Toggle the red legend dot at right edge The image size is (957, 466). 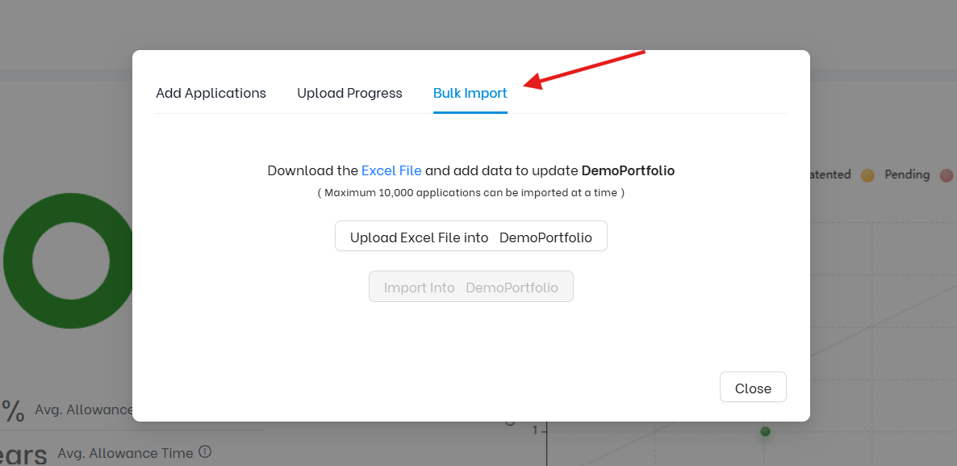point(946,175)
